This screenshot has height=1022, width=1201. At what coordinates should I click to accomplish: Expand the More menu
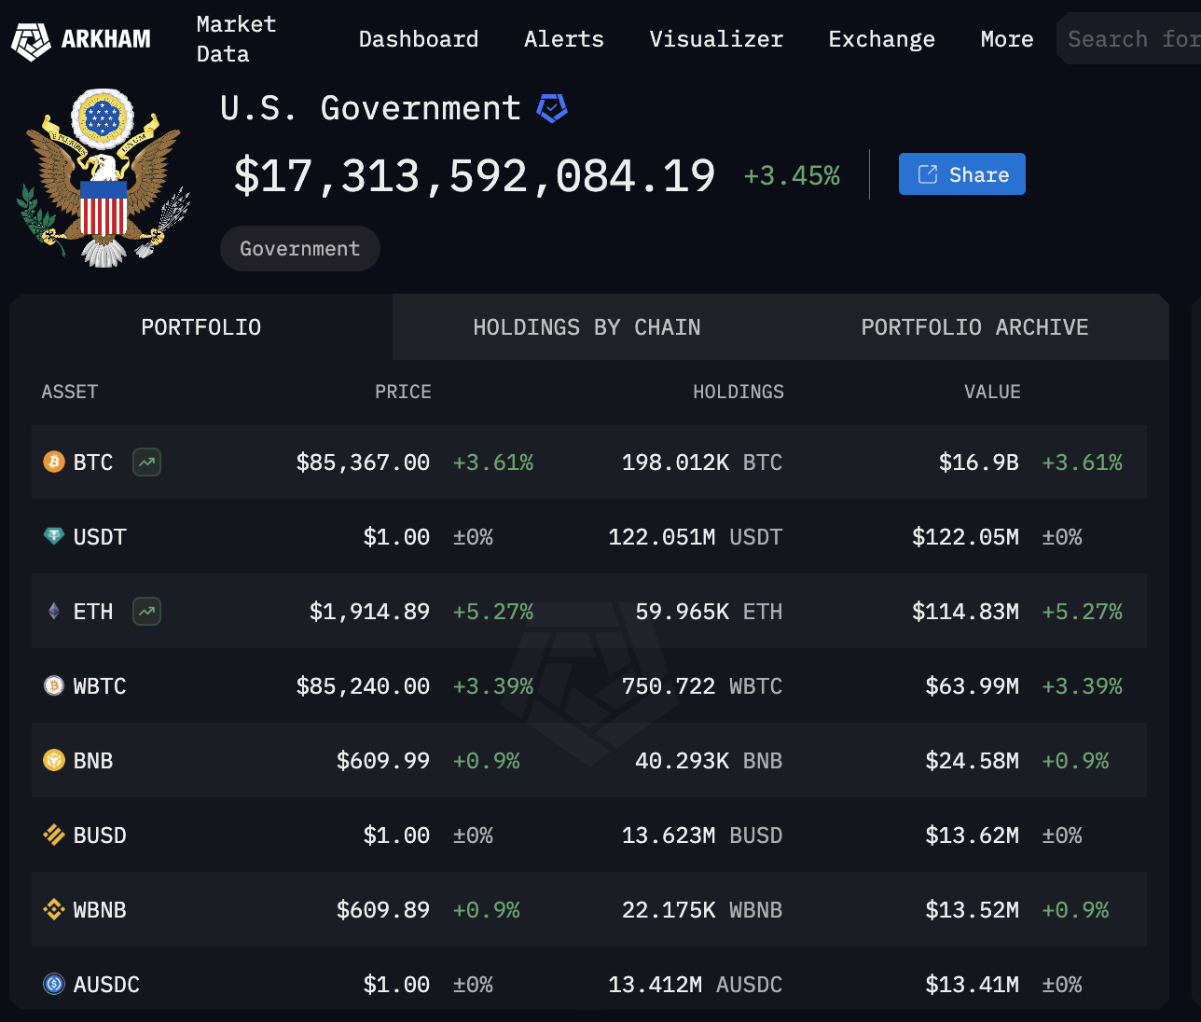tap(1007, 39)
